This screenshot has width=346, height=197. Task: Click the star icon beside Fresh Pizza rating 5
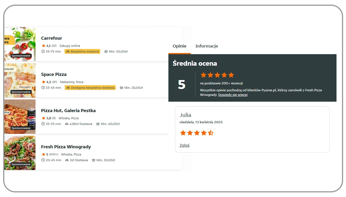(44, 154)
